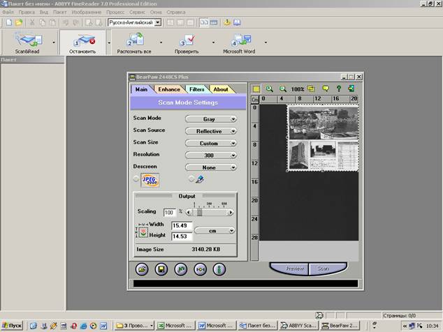
Task: Click the JPEG 2000 logo image
Action: point(150,180)
